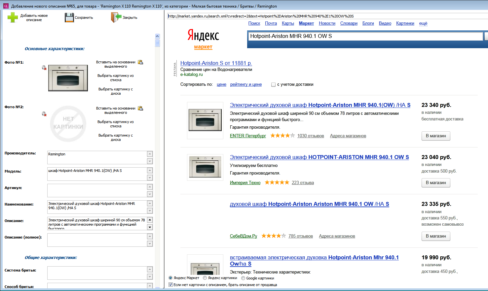This screenshot has height=291, width=488.
Task: Select the Google картинки radio button
Action: [x=243, y=278]
